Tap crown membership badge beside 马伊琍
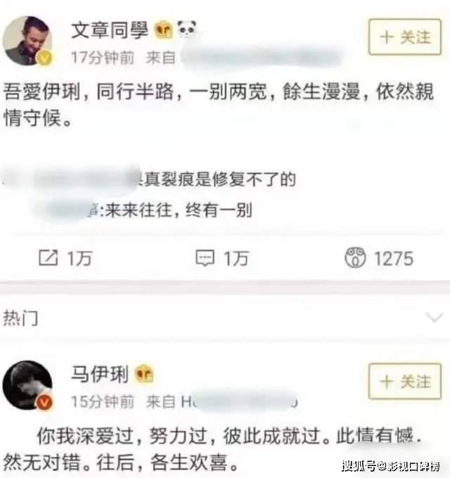 pos(144,373)
